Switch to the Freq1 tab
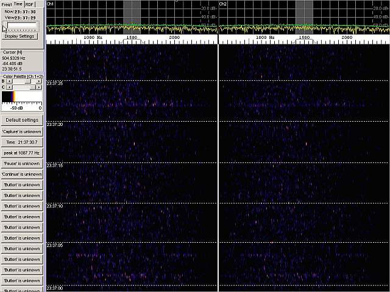The width and height of the screenshot is (390, 292). coord(7,4)
